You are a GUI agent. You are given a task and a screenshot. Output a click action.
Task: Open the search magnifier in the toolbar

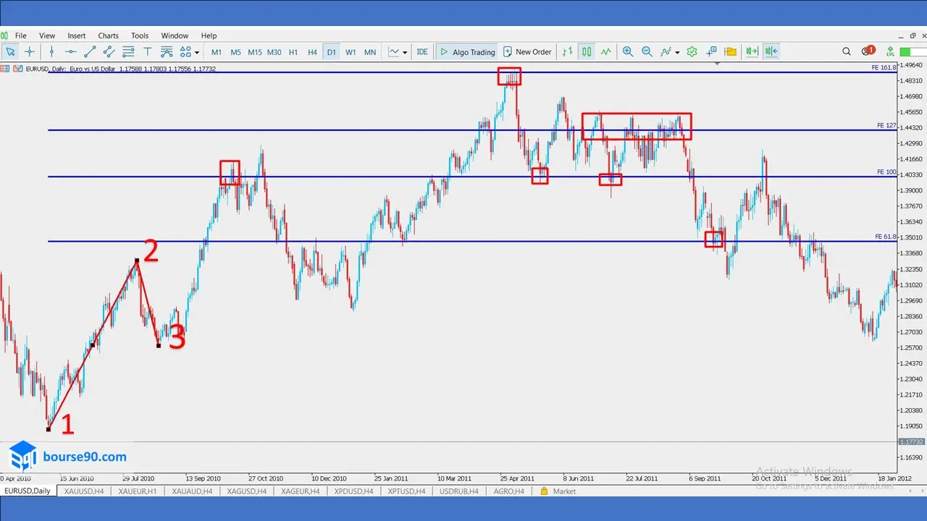coord(846,52)
